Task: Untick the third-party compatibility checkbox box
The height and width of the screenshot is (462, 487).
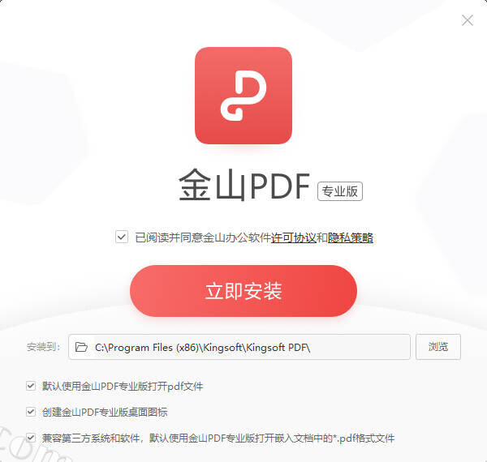Action: point(31,438)
